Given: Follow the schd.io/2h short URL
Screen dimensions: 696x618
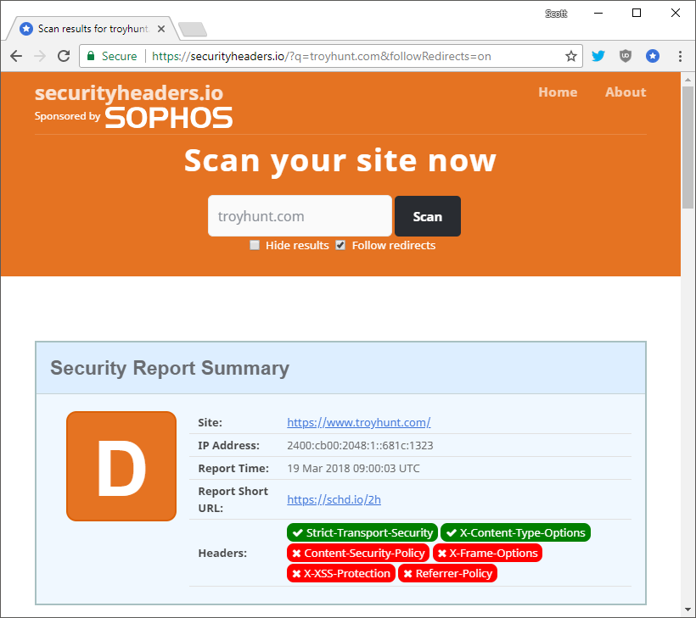Looking at the screenshot, I should [x=334, y=499].
